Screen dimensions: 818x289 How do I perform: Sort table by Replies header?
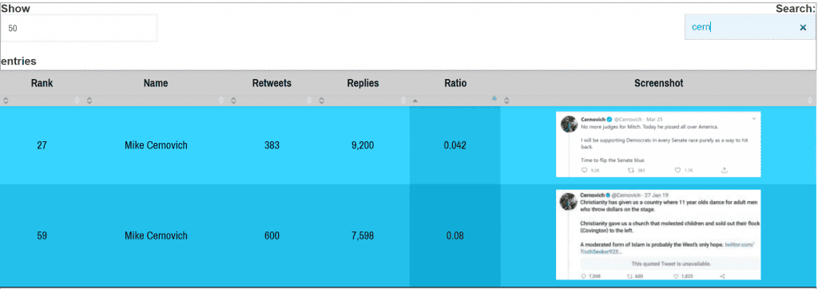coord(363,83)
